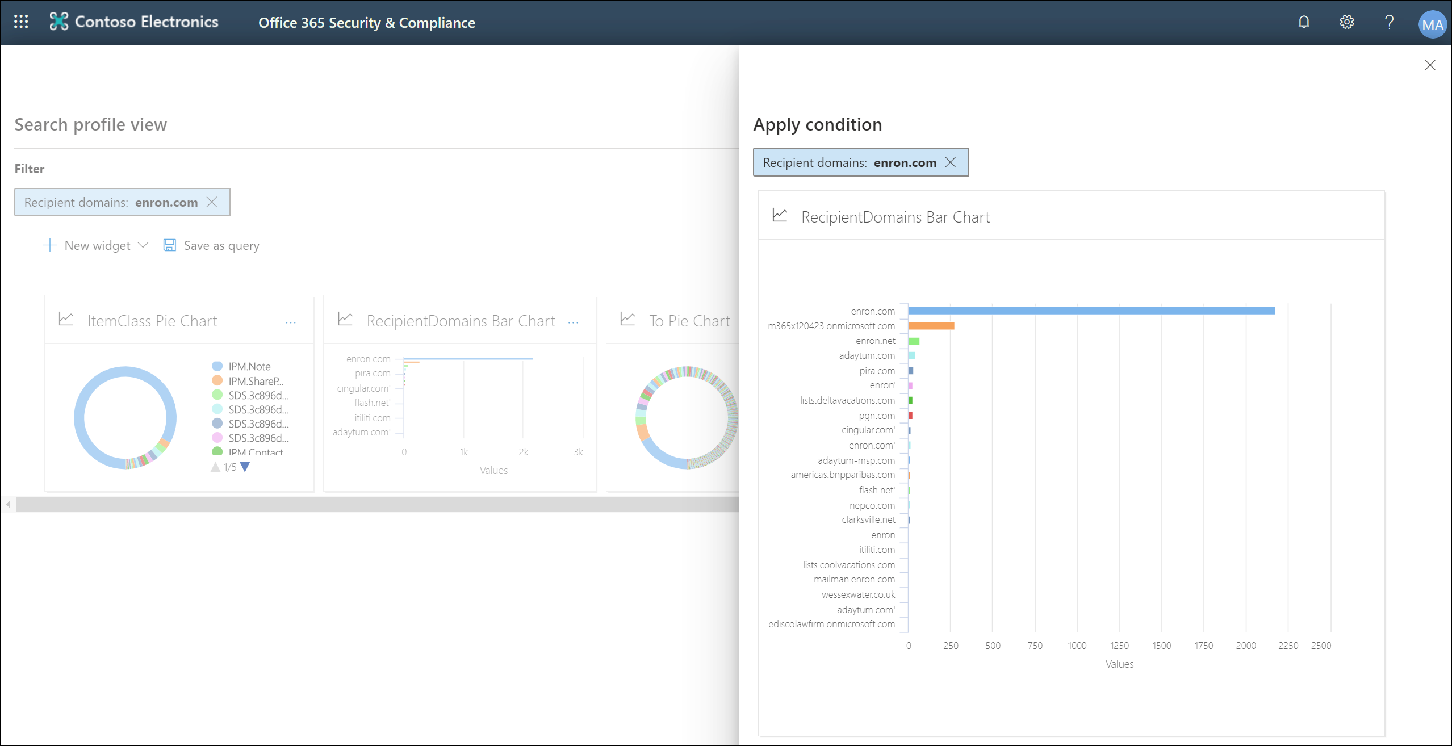Toggle IPM.Note legend entry
Viewport: 1452px width, 746px height.
point(241,366)
